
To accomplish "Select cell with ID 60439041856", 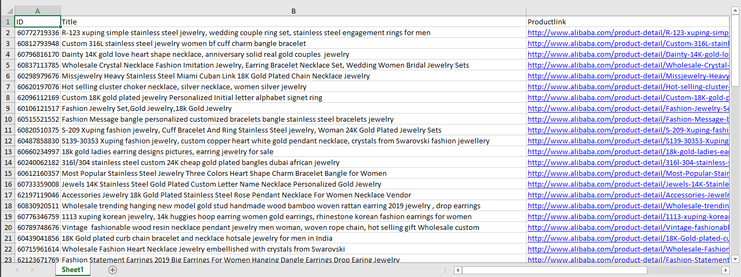I will click(37, 238).
